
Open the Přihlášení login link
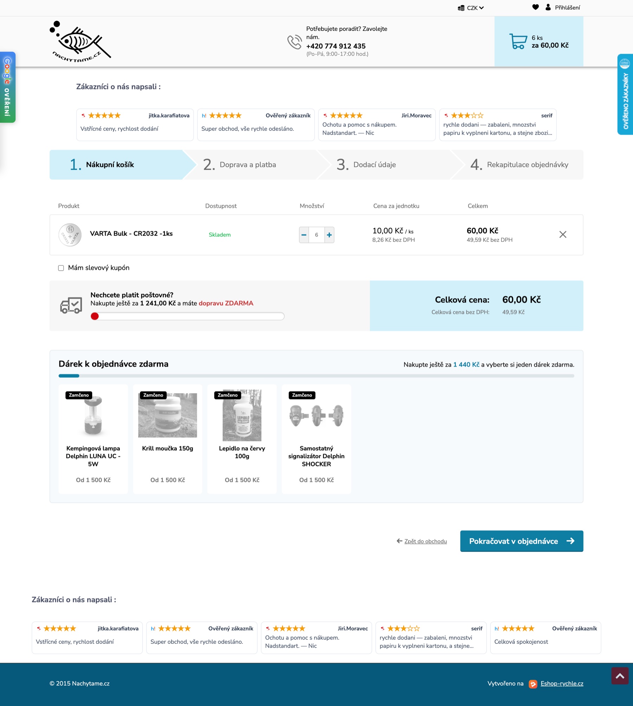point(567,7)
